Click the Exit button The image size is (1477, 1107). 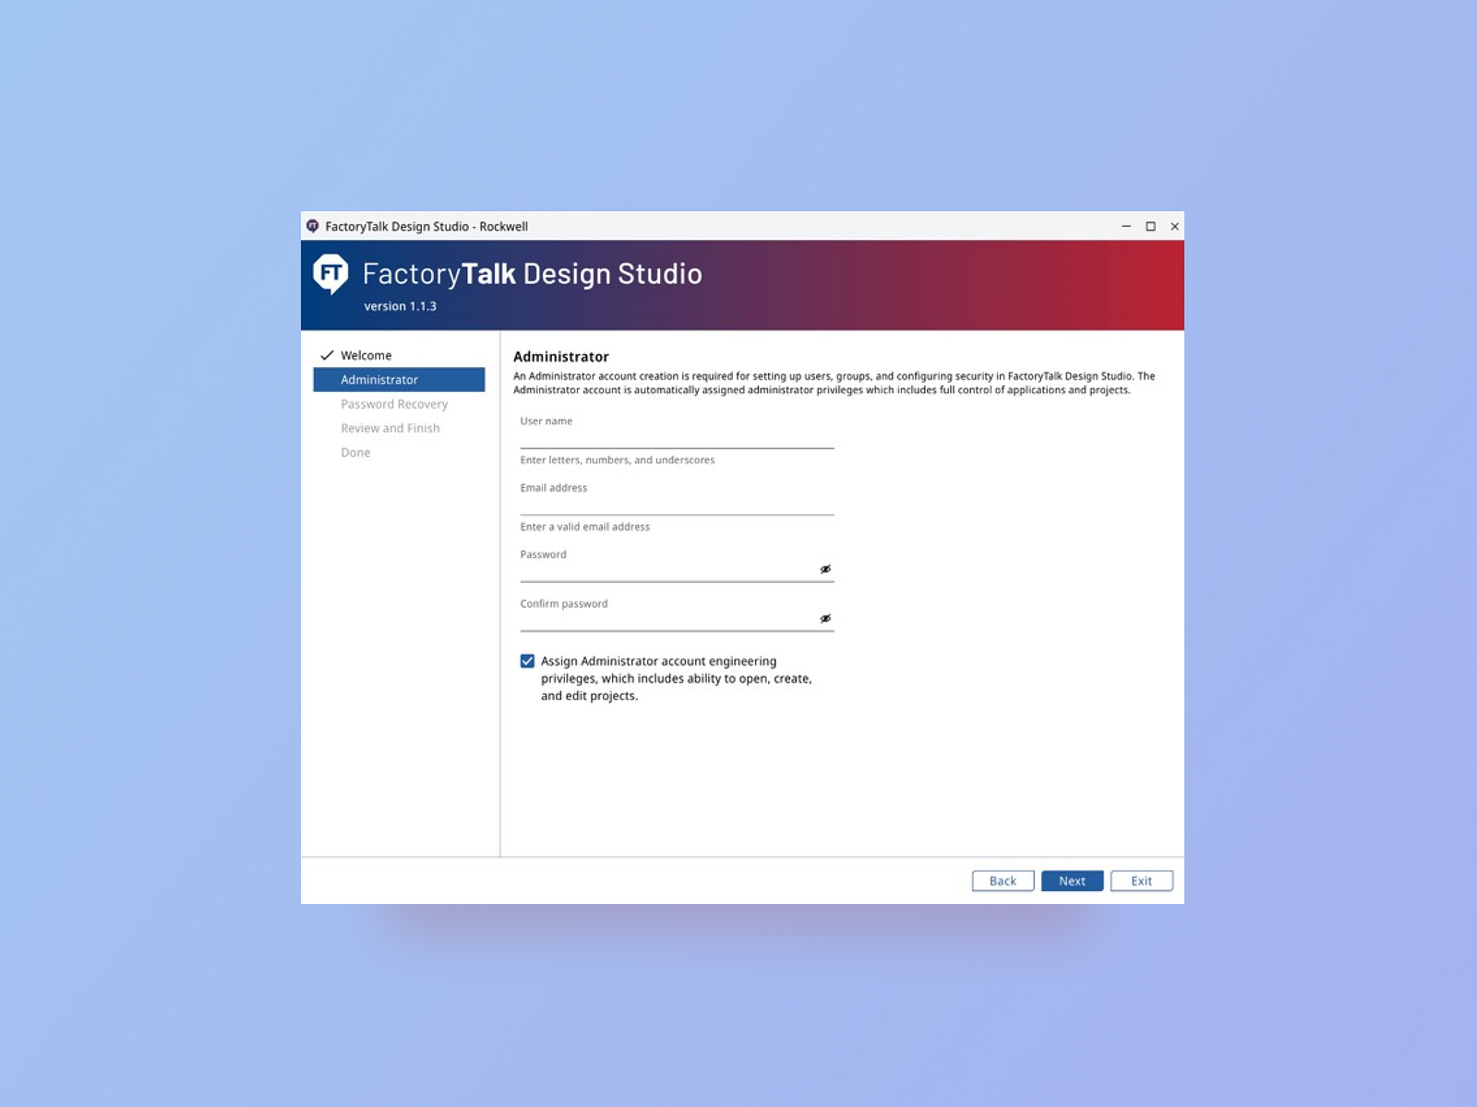(x=1142, y=881)
